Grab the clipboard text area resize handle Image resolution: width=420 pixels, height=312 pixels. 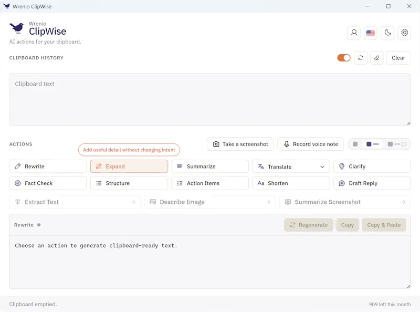coord(408,123)
